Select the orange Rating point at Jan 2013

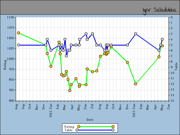(136, 84)
